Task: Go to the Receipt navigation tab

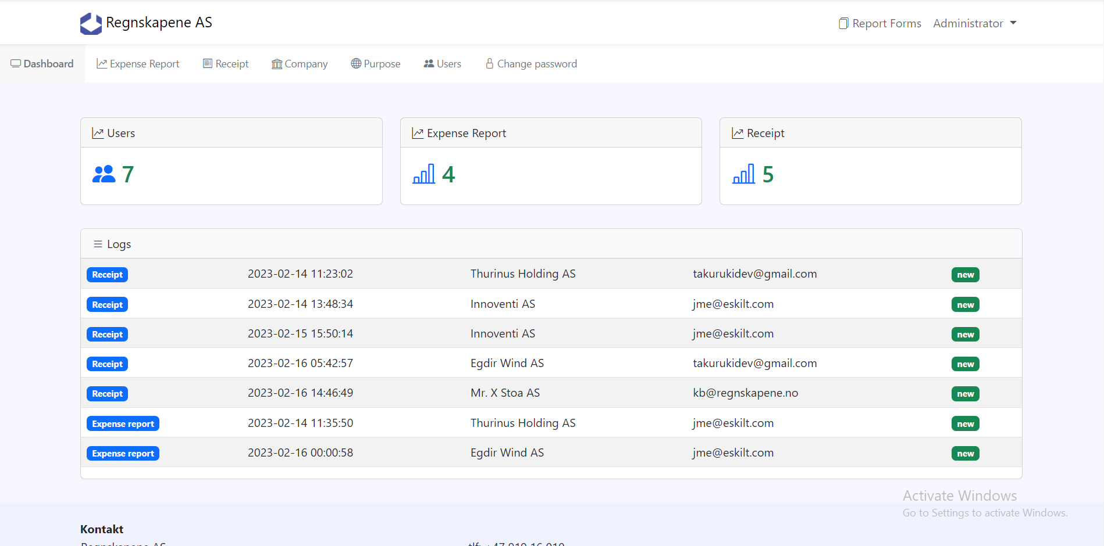Action: (x=226, y=64)
